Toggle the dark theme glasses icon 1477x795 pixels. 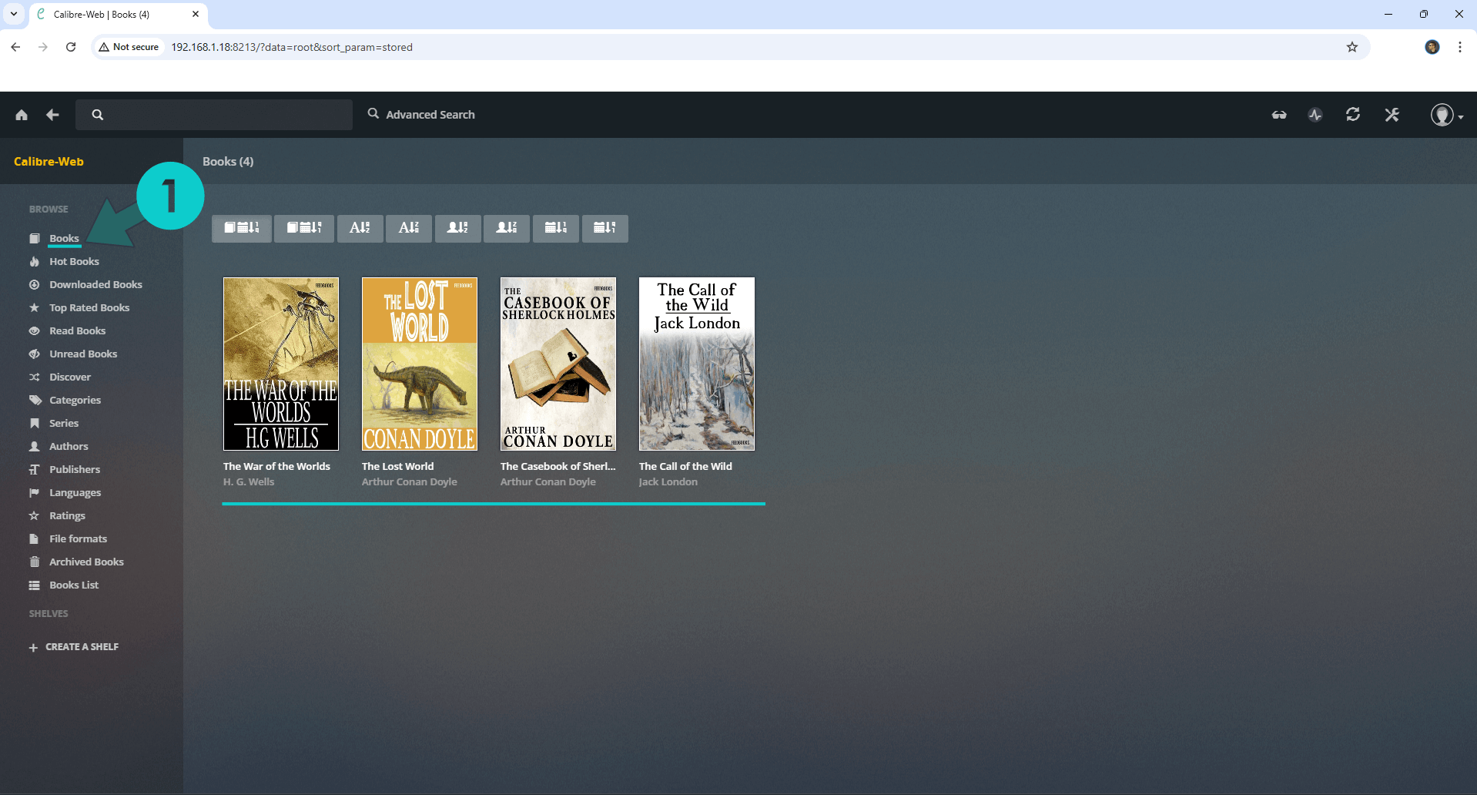(1279, 115)
